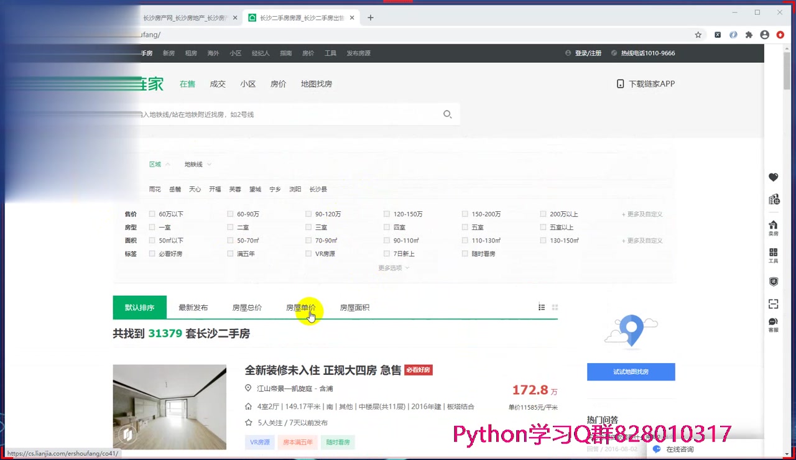This screenshot has width=796, height=460.
Task: Select the 最新发布 sort tab
Action: pyautogui.click(x=193, y=307)
